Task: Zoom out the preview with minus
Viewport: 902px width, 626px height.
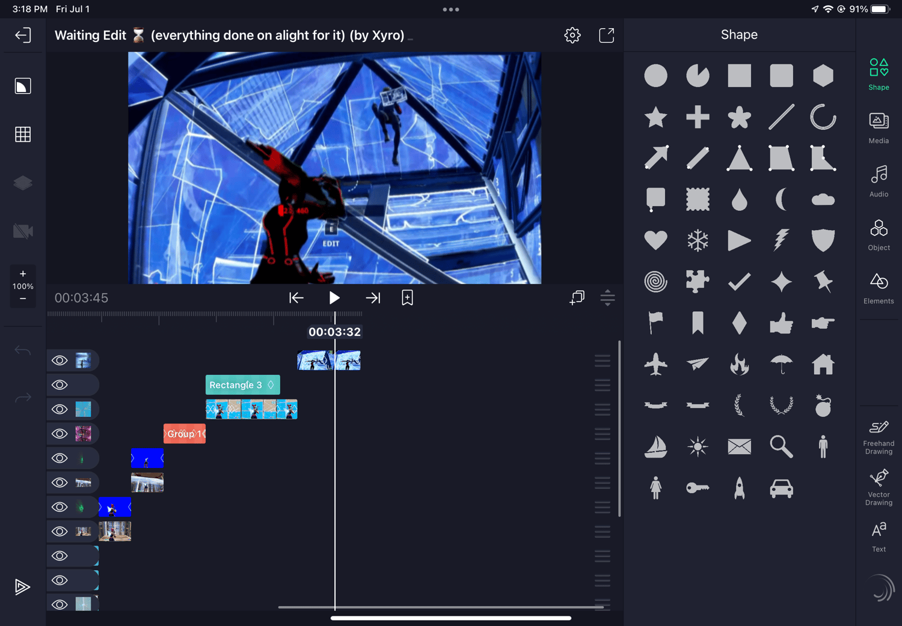Action: [23, 299]
